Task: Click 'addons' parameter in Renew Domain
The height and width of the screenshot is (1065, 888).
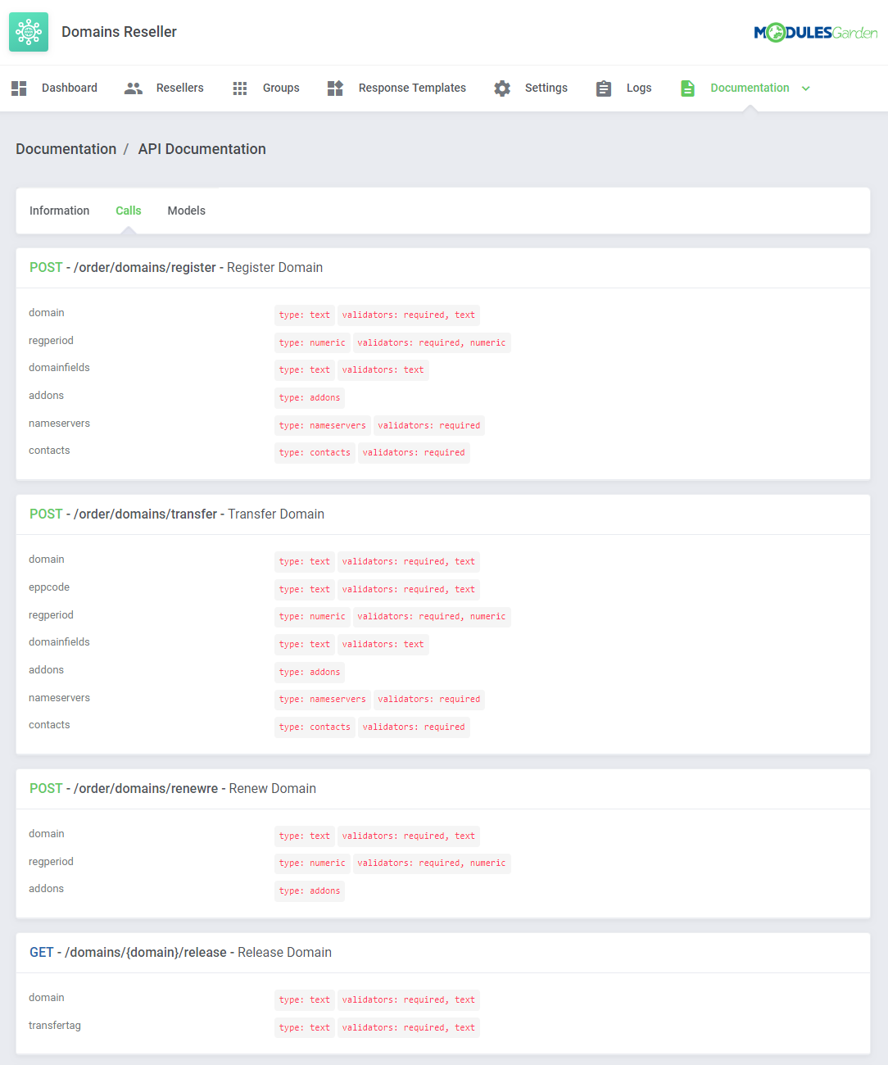Action: coord(46,889)
